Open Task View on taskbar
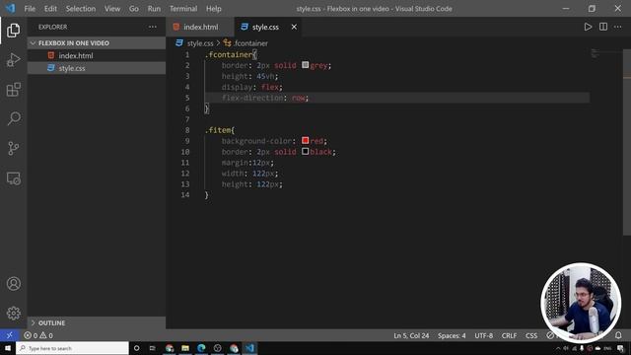 (x=153, y=348)
